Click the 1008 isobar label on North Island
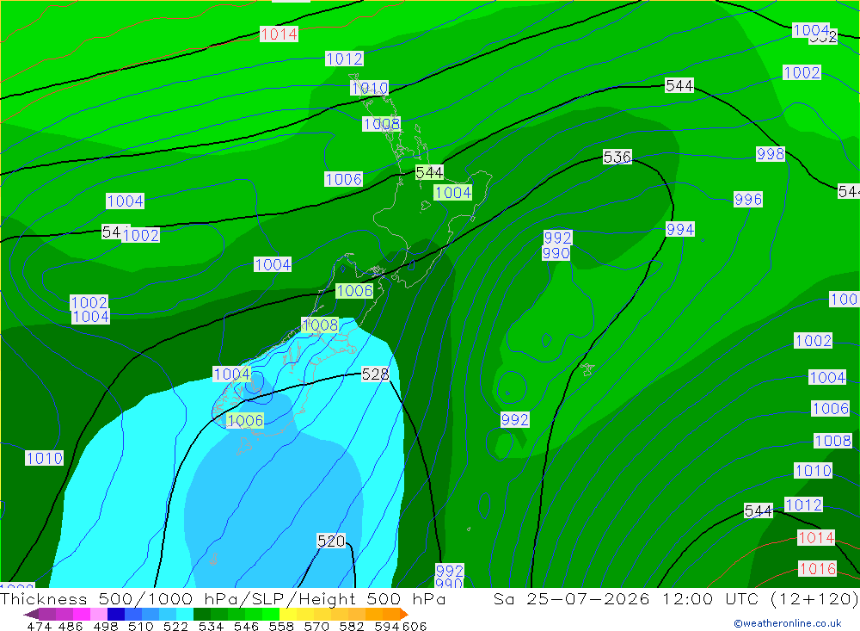860x631 pixels. tap(381, 124)
